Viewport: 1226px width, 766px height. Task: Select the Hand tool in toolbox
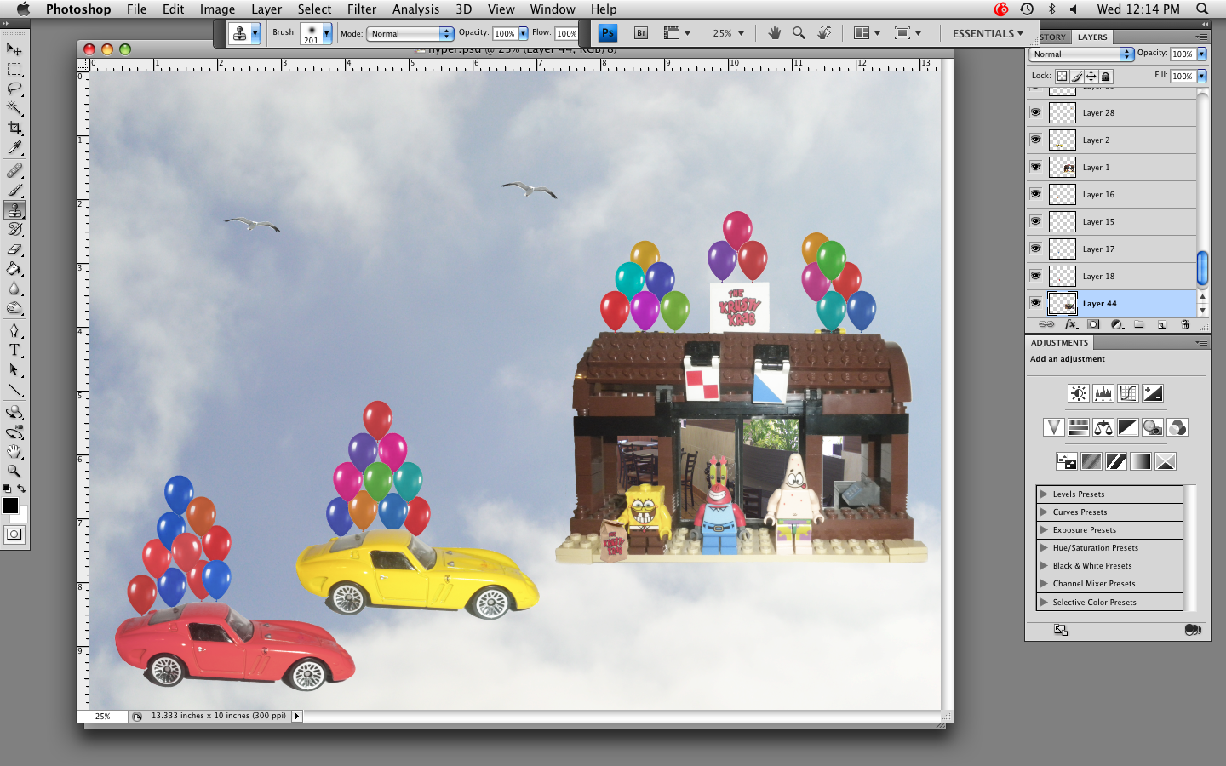tap(14, 451)
